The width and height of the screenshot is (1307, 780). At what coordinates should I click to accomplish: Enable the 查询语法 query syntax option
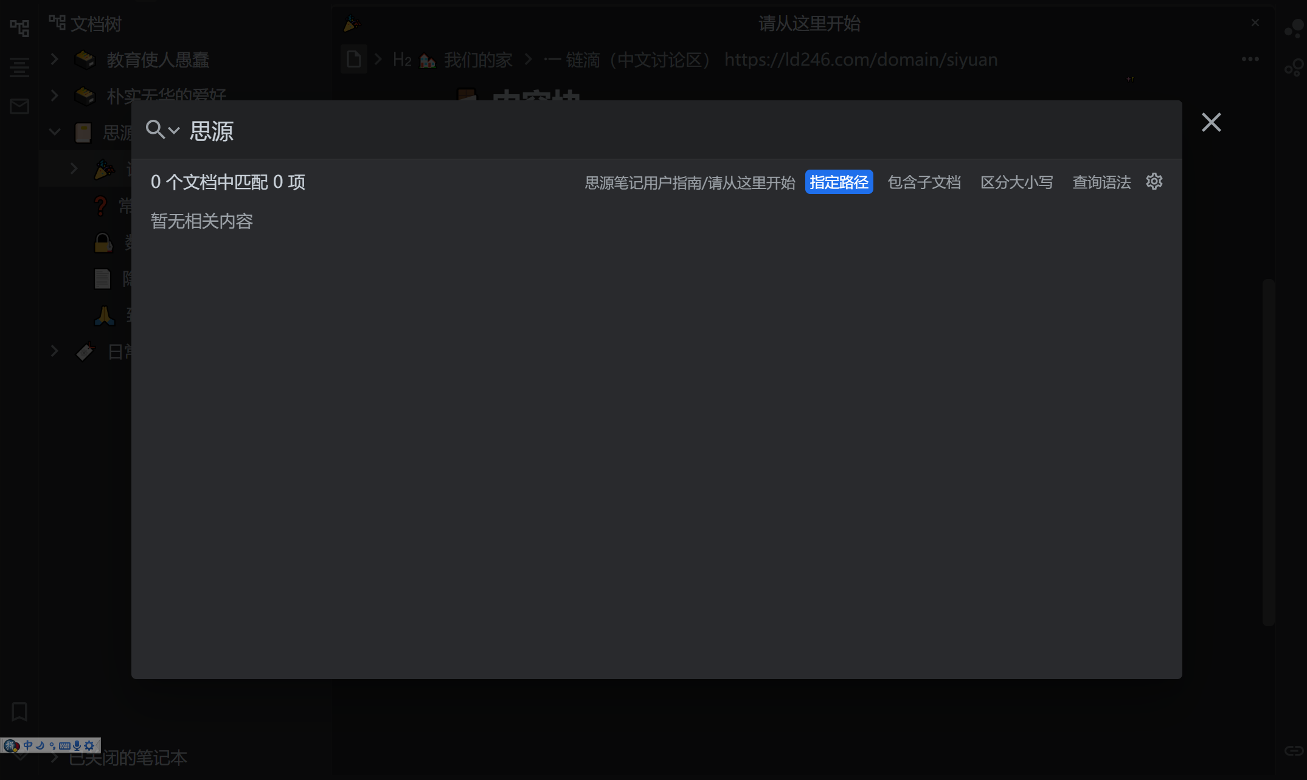click(1101, 182)
